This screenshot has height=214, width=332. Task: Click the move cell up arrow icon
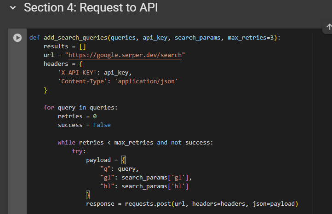tap(329, 27)
